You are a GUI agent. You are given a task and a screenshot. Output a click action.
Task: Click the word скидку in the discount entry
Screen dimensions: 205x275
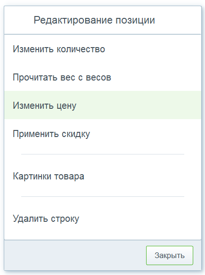click(76, 134)
